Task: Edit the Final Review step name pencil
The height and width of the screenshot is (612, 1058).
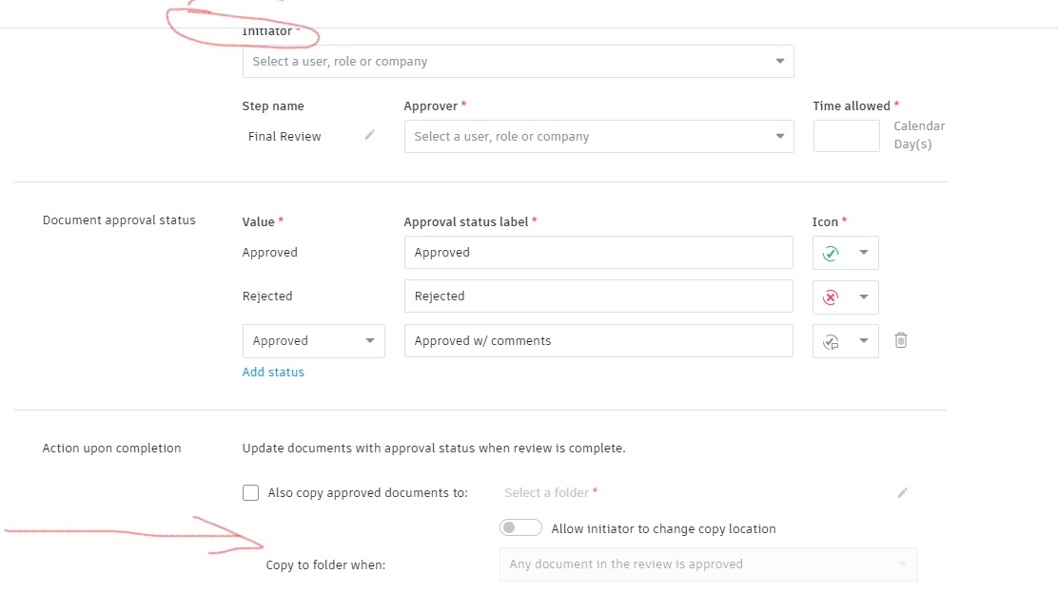Action: click(370, 135)
